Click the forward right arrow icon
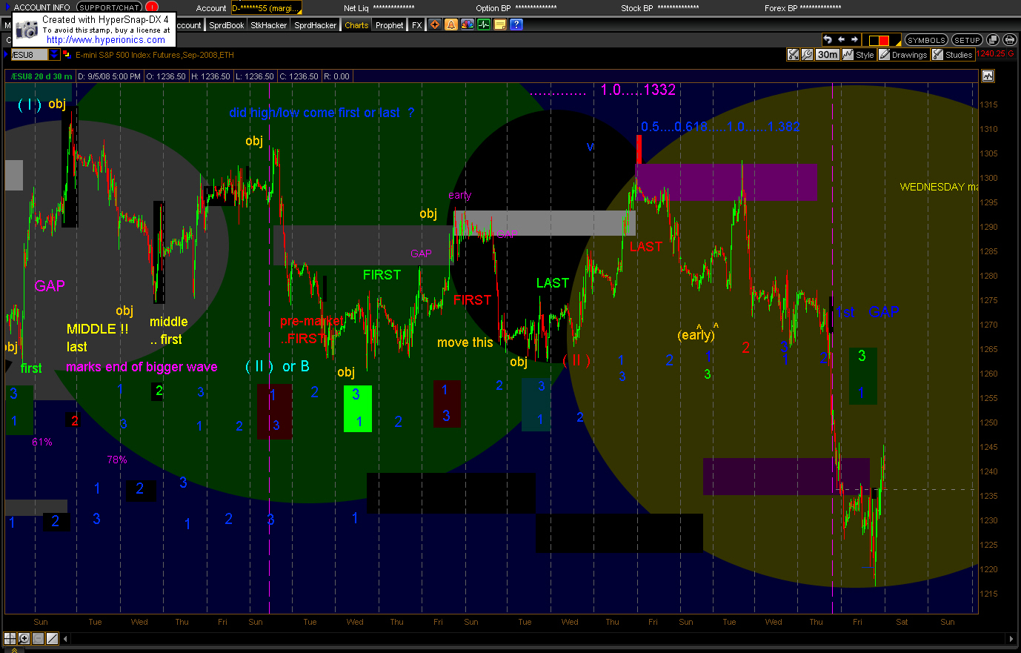The height and width of the screenshot is (653, 1021). [854, 39]
